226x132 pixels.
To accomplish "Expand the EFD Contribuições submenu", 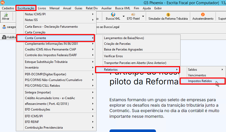I will (x=93, y=109).
